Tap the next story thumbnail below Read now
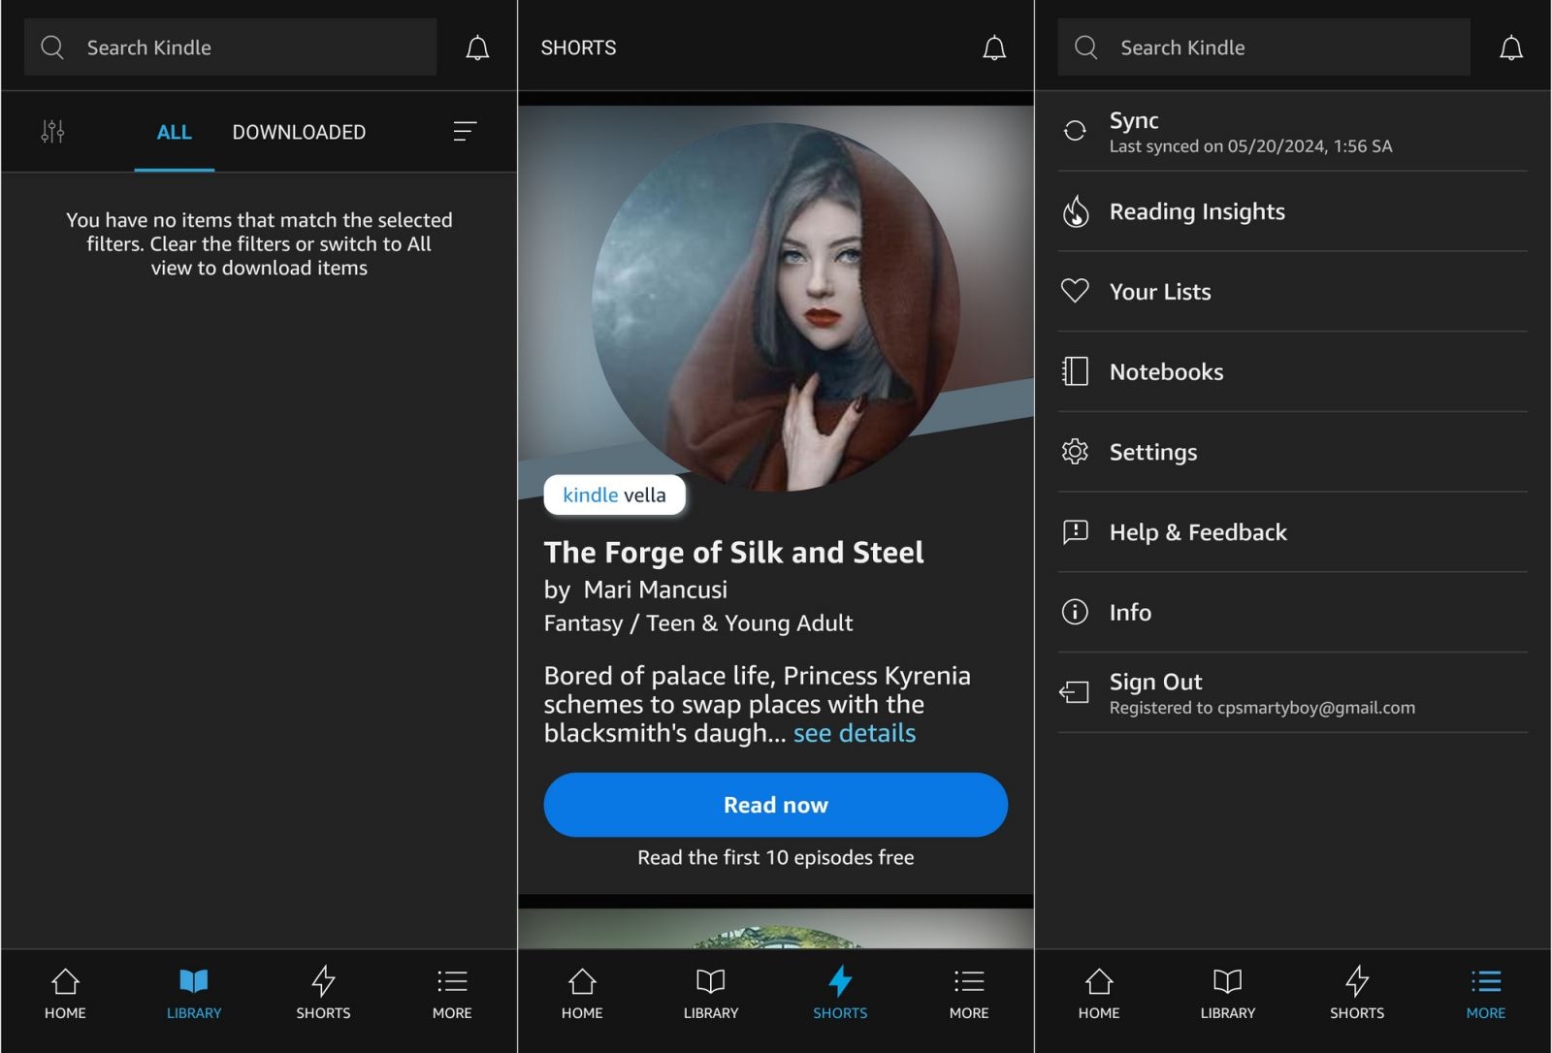 click(x=776, y=929)
